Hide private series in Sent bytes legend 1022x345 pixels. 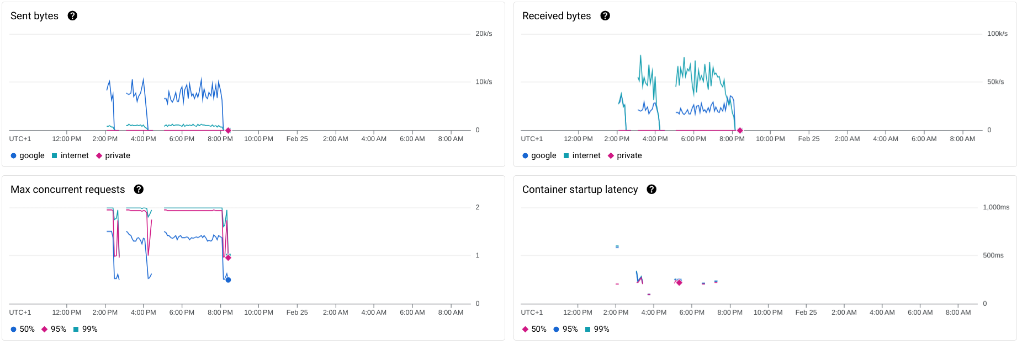tap(113, 156)
